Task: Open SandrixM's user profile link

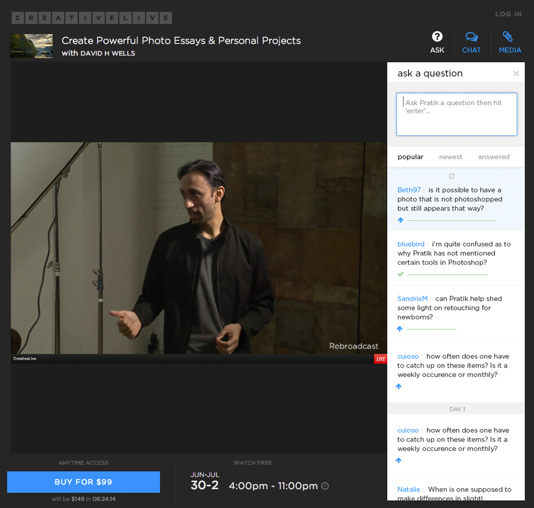Action: (412, 299)
